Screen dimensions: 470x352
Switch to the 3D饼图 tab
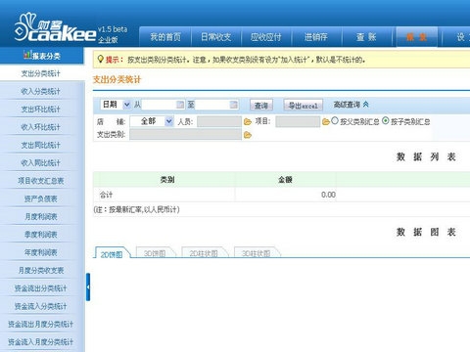(x=155, y=253)
